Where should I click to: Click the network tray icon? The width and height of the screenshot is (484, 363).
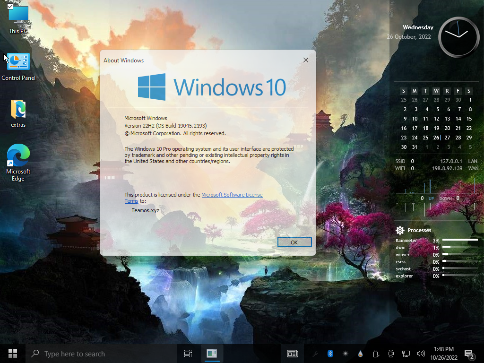406,354
